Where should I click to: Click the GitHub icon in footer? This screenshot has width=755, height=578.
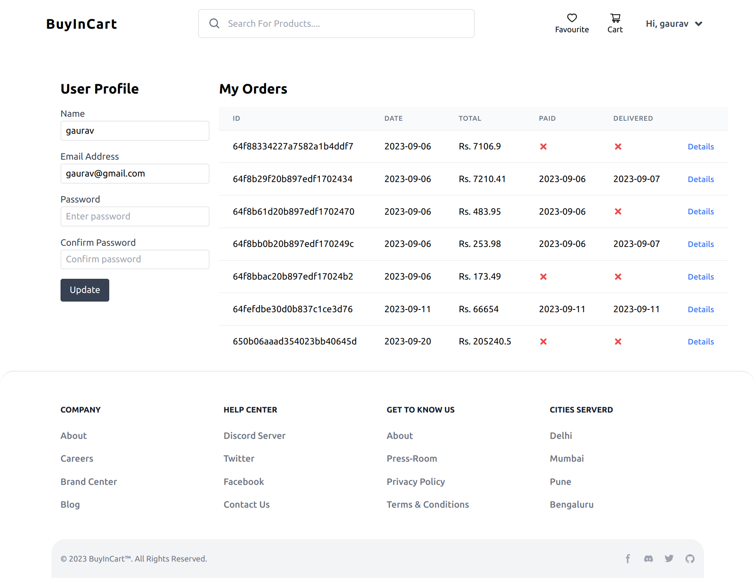(690, 559)
